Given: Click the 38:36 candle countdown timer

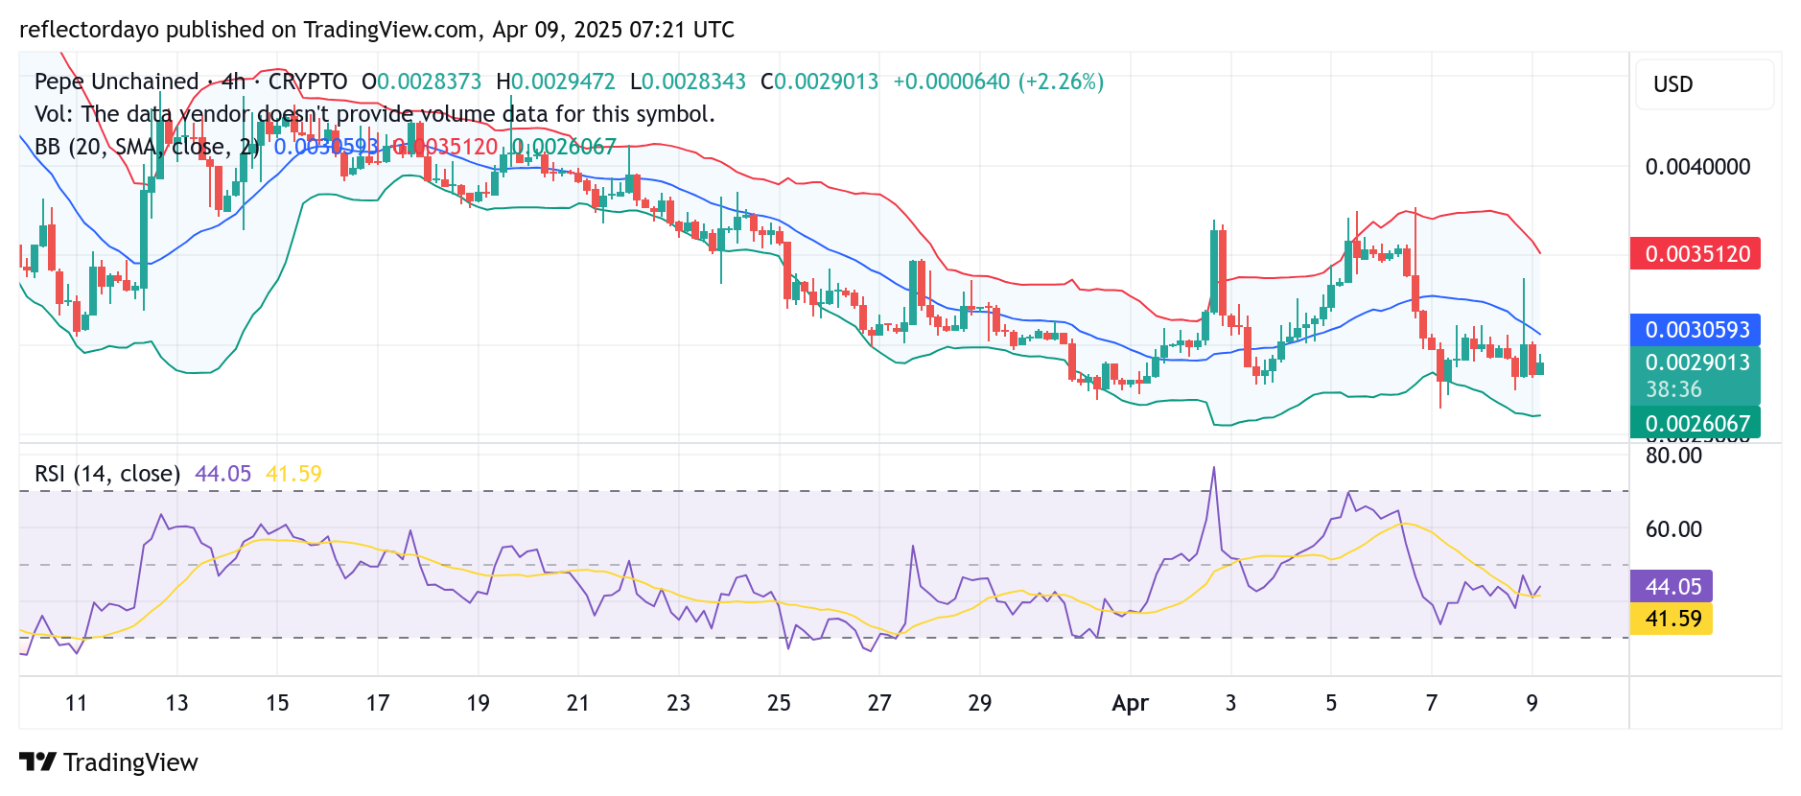Looking at the screenshot, I should click(1674, 389).
